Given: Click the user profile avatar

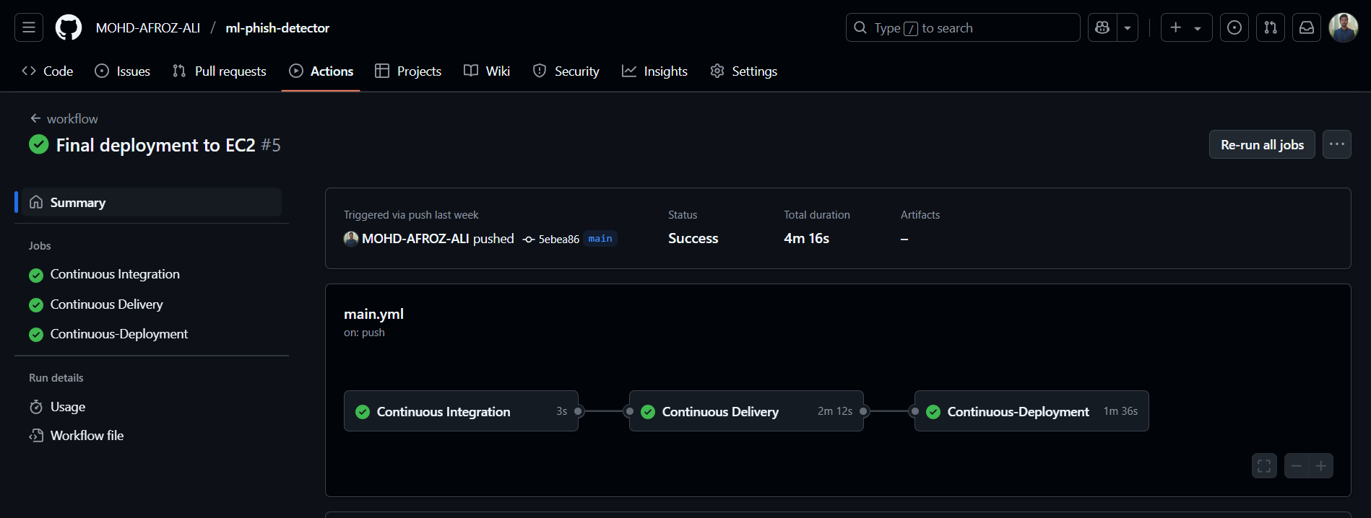Looking at the screenshot, I should pos(1343,27).
